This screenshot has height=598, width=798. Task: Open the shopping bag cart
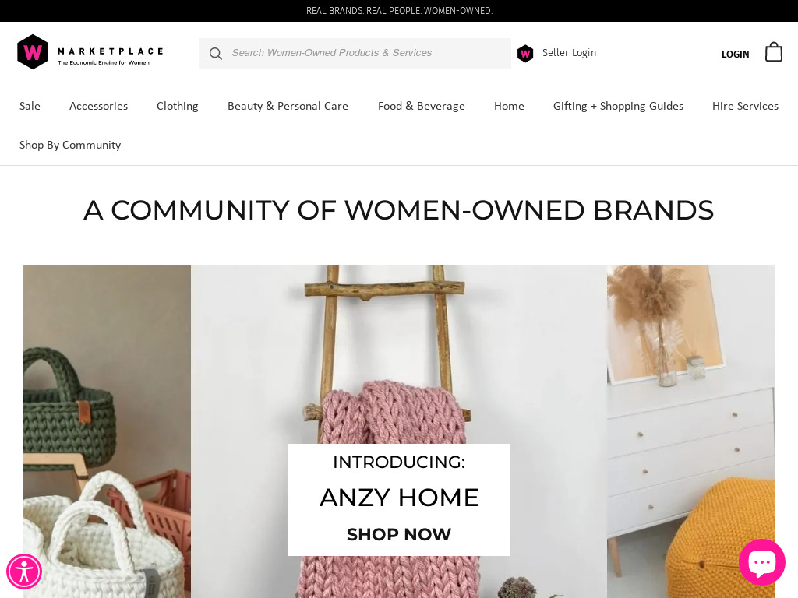point(774,52)
